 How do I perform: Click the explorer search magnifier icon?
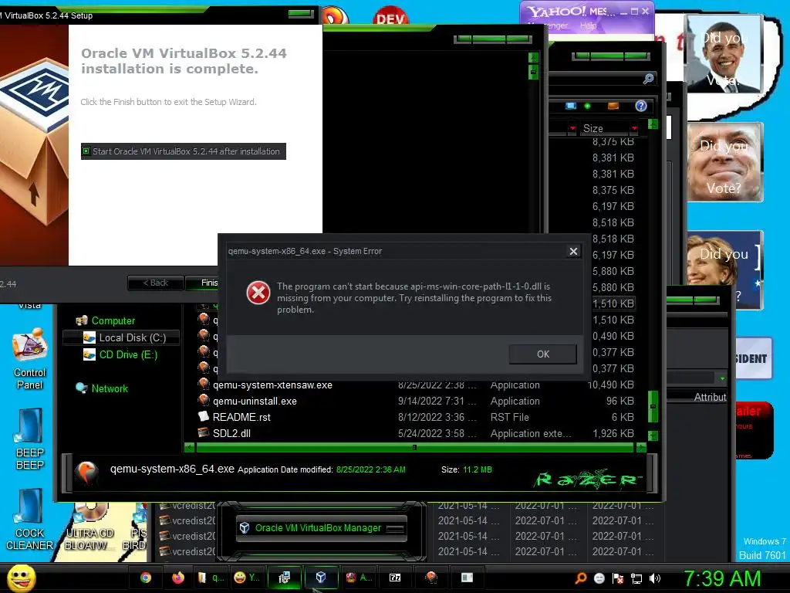[x=648, y=79]
